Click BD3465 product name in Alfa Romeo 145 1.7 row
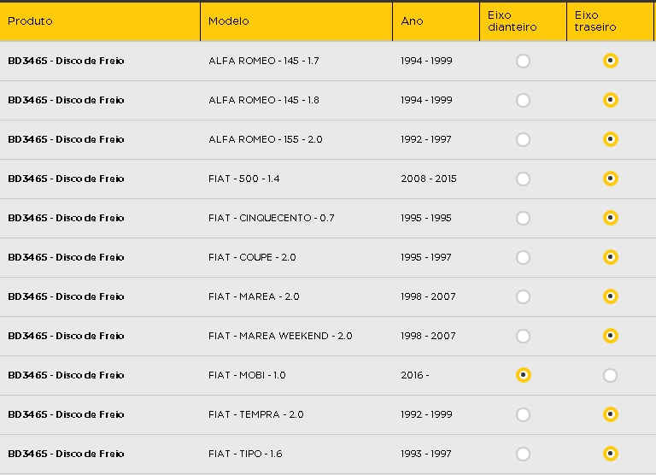This screenshot has height=475, width=656. (66, 62)
